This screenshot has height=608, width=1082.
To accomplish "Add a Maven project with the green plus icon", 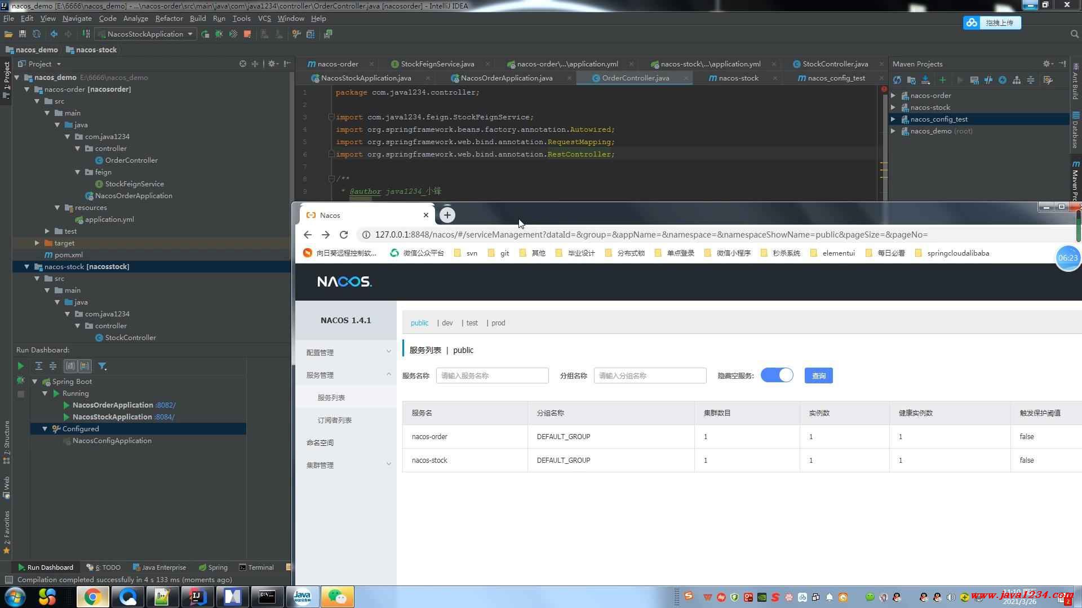I will tap(942, 80).
